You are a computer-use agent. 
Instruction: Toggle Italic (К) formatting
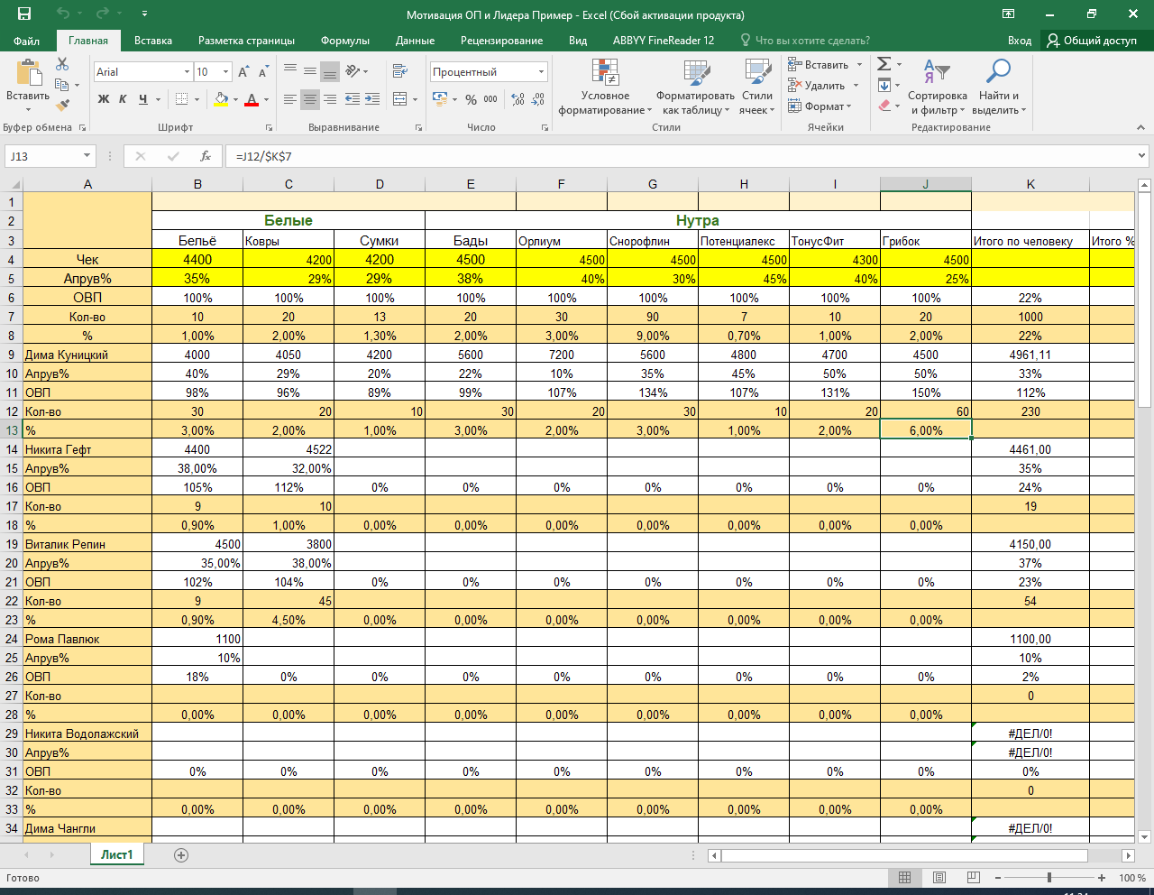point(123,99)
